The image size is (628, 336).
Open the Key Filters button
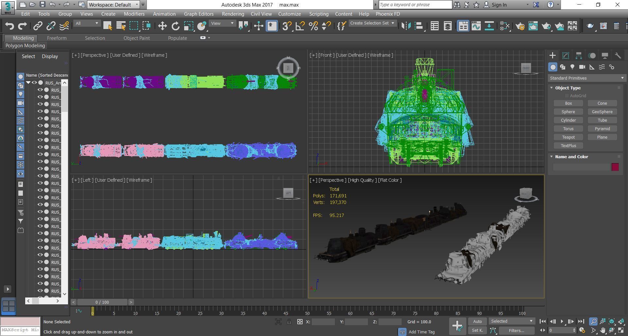pos(516,330)
